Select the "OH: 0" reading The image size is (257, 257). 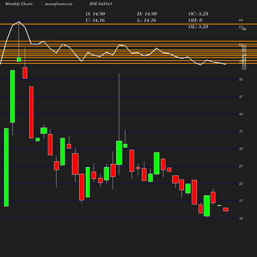tap(195, 20)
